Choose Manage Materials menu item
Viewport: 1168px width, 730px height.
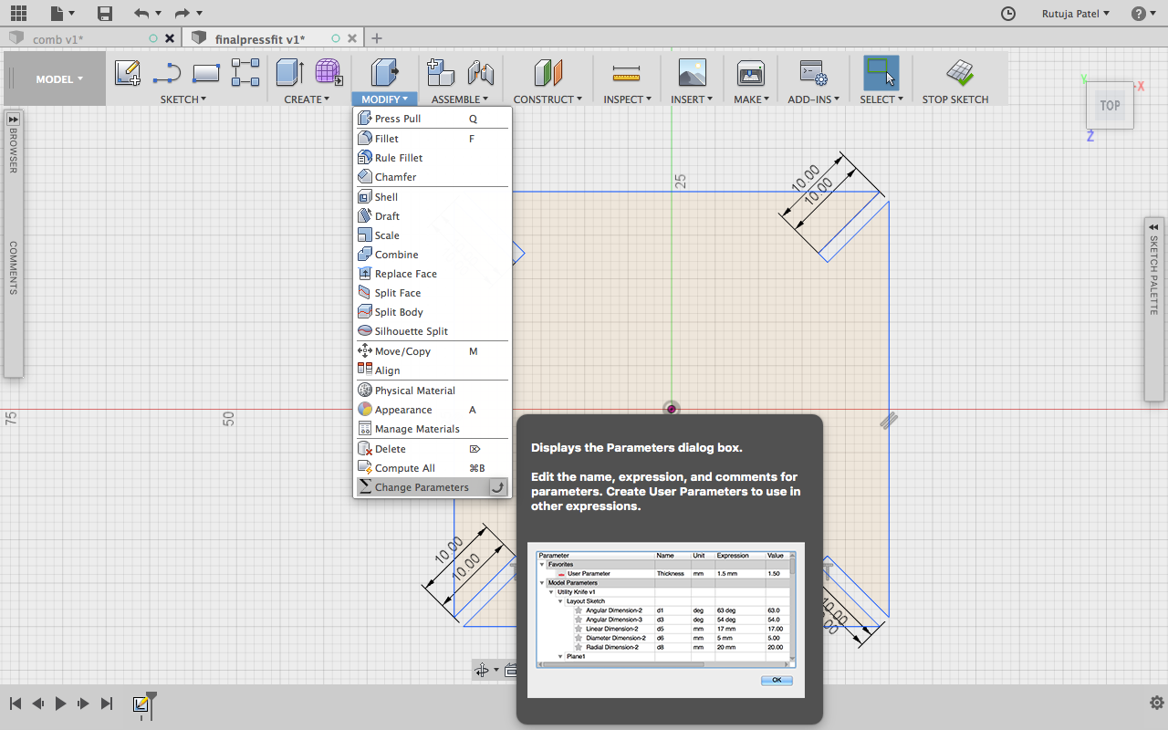433,429
